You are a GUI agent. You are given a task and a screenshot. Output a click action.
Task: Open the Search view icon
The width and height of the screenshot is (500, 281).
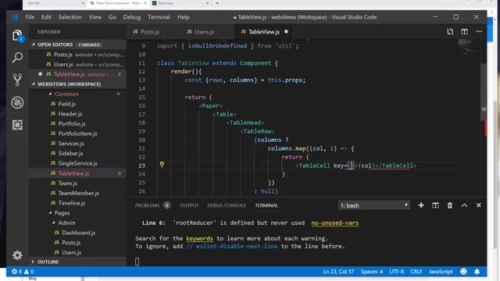pyautogui.click(x=17, y=58)
